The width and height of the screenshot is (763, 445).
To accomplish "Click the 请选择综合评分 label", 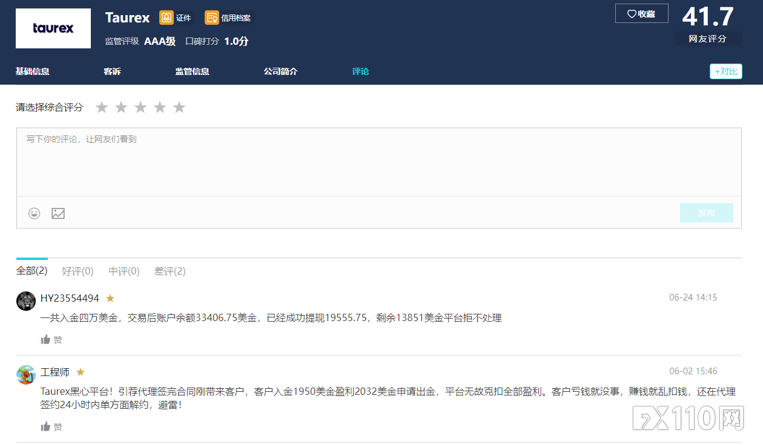I will point(50,107).
